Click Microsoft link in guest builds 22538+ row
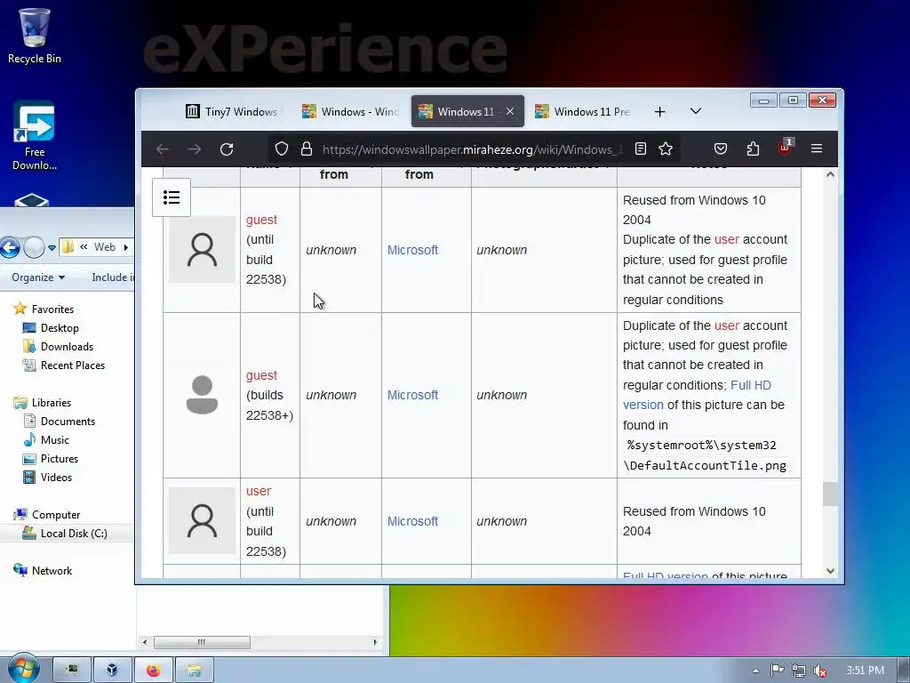910x683 pixels. click(412, 395)
